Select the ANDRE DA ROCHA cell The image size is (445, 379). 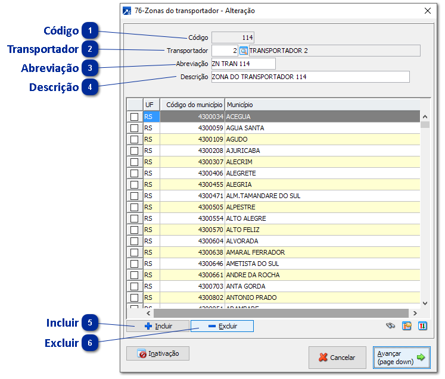322,275
